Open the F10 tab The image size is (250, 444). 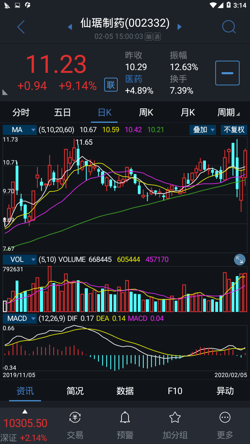[175, 391]
